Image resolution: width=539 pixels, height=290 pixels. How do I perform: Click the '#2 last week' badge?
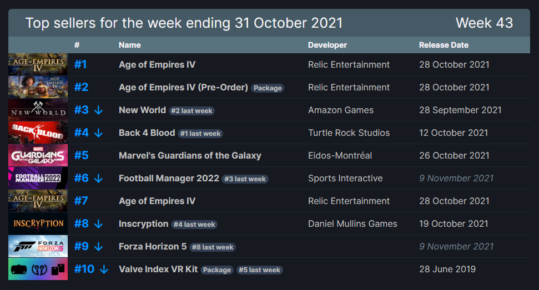point(192,111)
